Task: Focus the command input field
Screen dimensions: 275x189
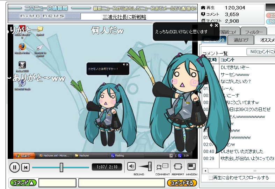Action: 57,183
